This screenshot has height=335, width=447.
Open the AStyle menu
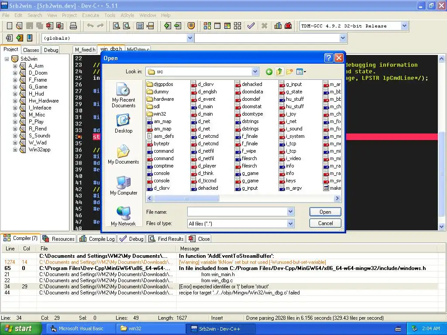pos(127,15)
